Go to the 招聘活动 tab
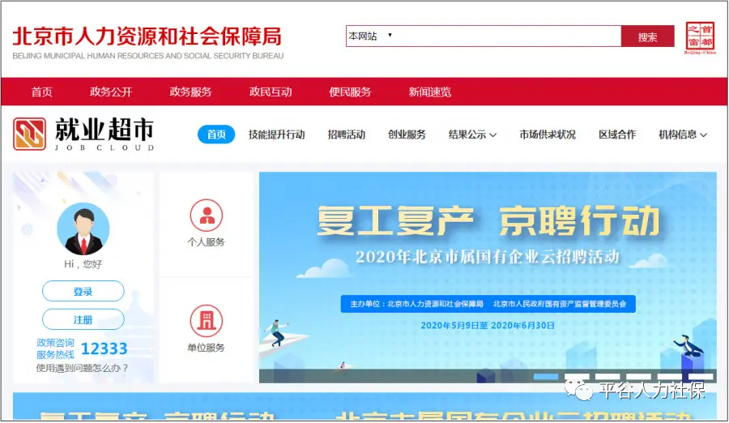729x423 pixels. coord(347,135)
